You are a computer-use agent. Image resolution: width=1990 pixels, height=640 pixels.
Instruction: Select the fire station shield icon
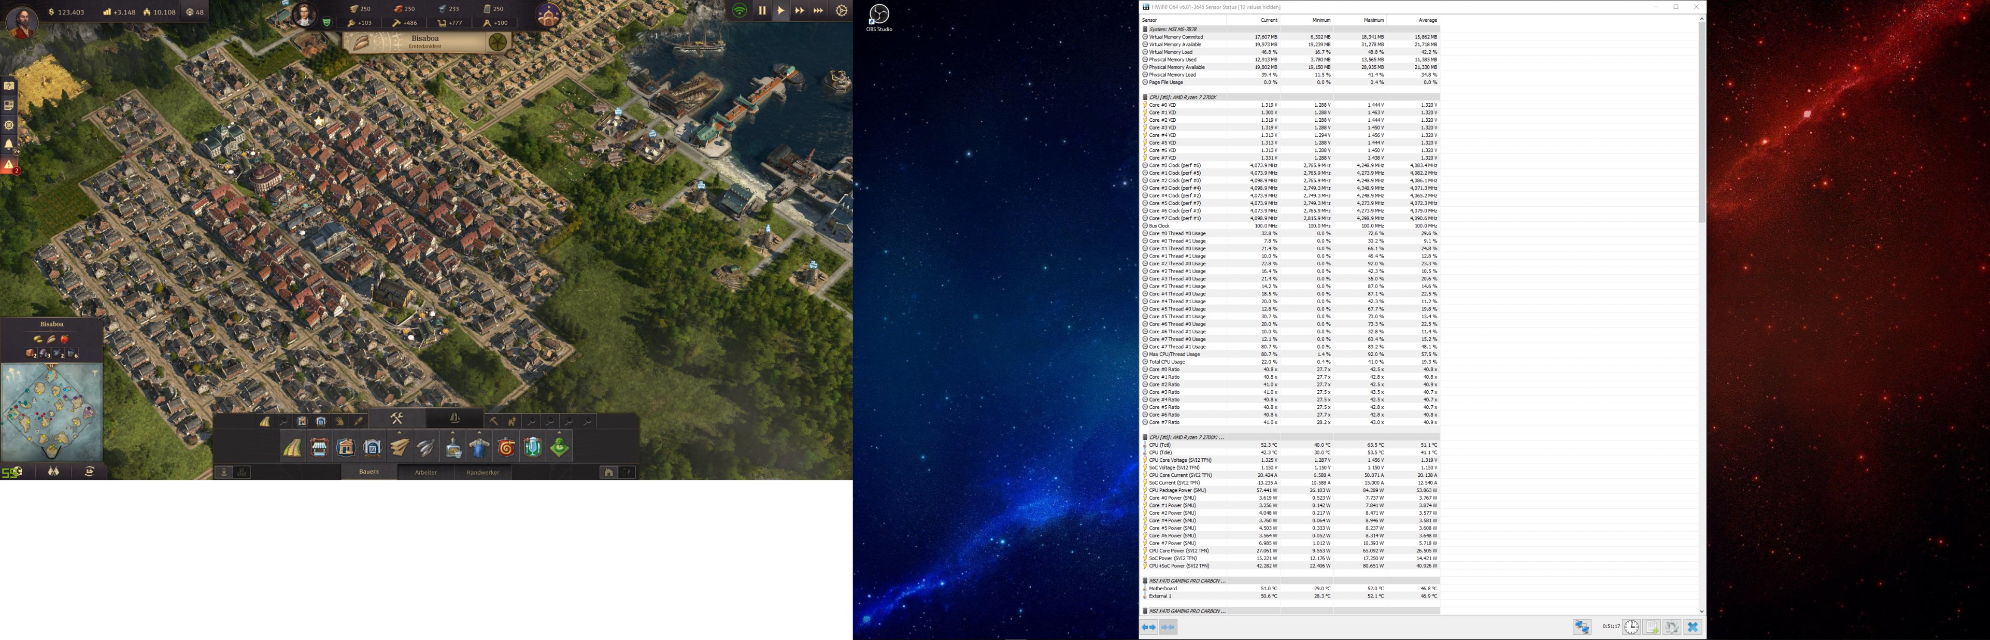point(506,448)
